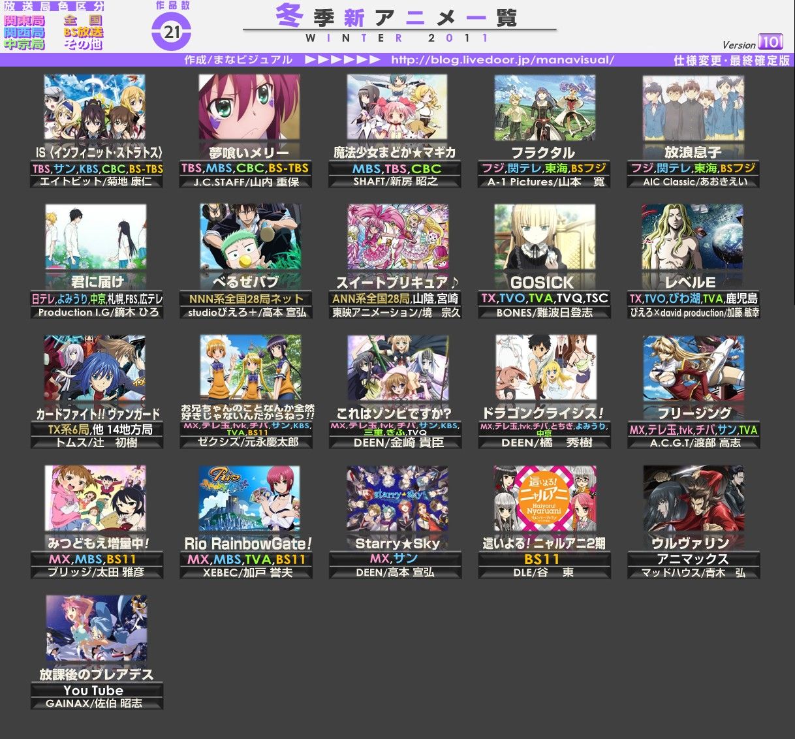Open the ドラゴンクライシス! thumbnail
Screen dimensions: 795x739
(546, 368)
